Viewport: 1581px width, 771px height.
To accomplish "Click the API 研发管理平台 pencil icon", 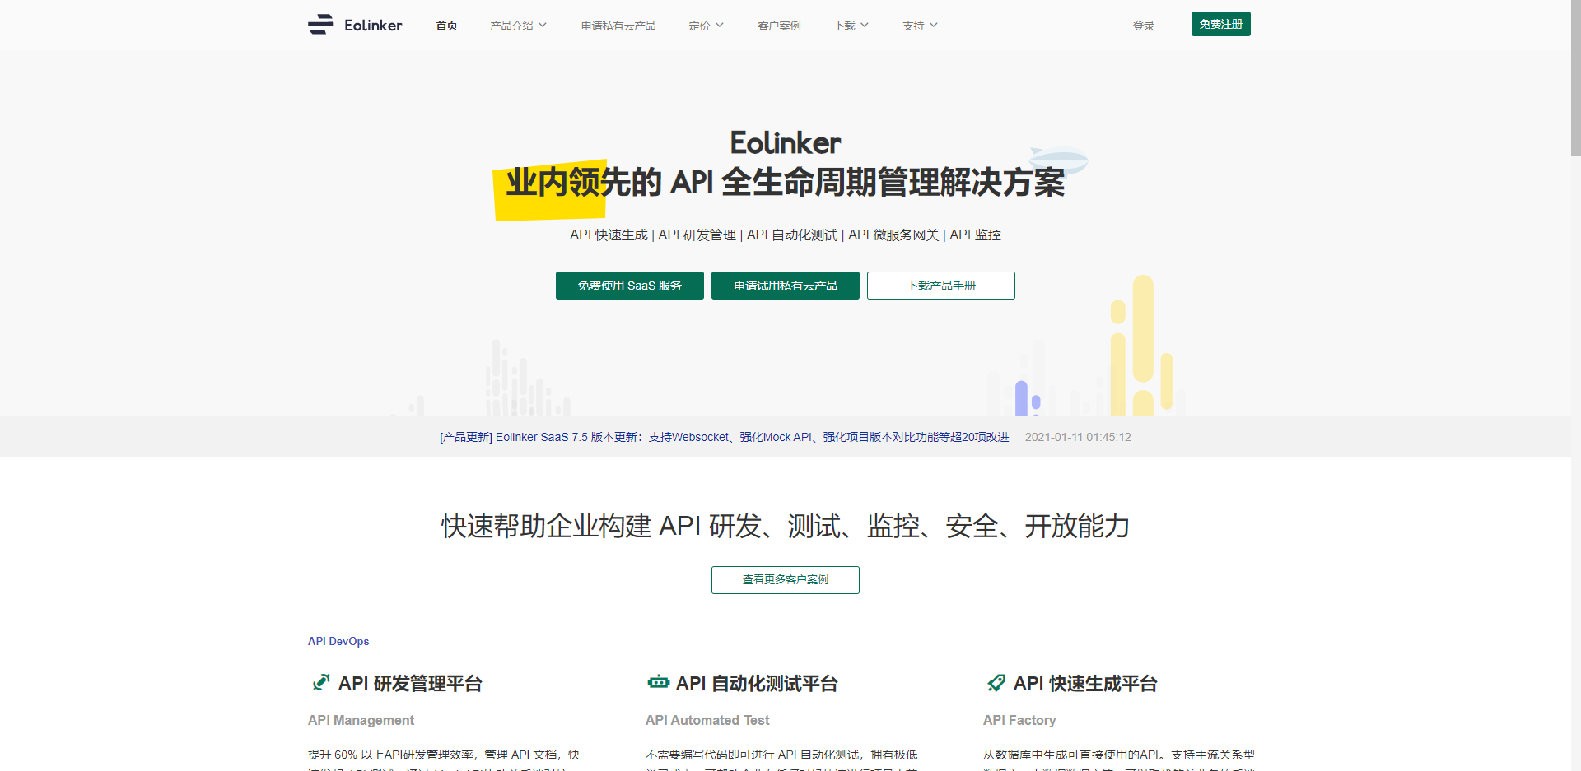I will [320, 683].
